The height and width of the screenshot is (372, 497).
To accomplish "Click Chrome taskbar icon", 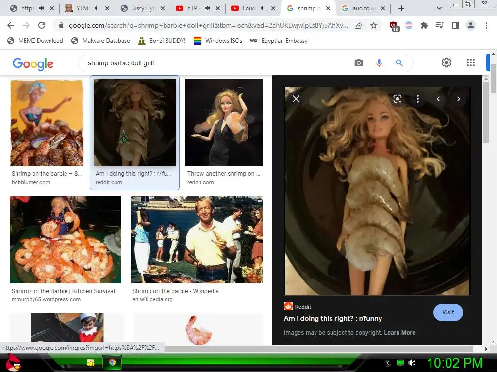I will 112,362.
